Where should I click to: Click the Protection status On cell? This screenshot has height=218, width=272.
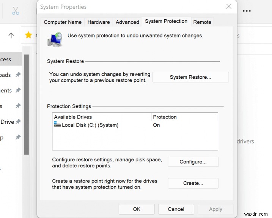[x=156, y=125]
